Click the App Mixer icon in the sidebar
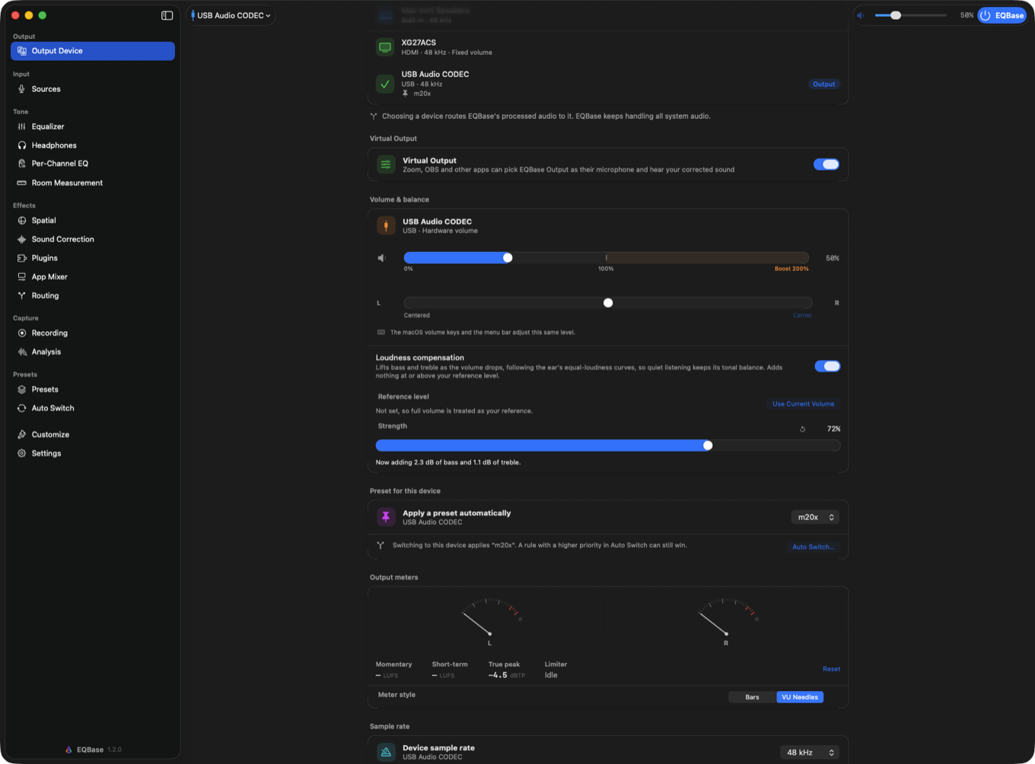Image resolution: width=1035 pixels, height=764 pixels. [x=21, y=277]
